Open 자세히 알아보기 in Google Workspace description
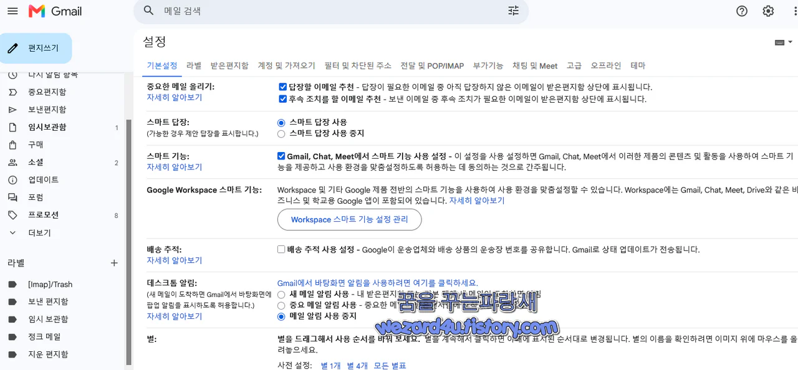 (x=477, y=201)
